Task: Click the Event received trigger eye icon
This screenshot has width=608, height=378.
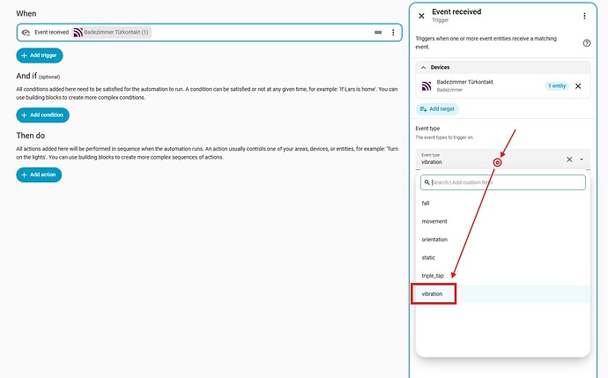Action: pos(26,33)
